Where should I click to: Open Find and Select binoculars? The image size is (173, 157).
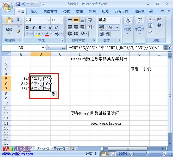[x=159, y=25]
